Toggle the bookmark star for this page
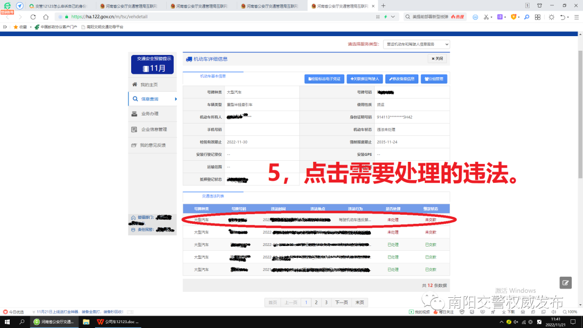 pos(17,26)
